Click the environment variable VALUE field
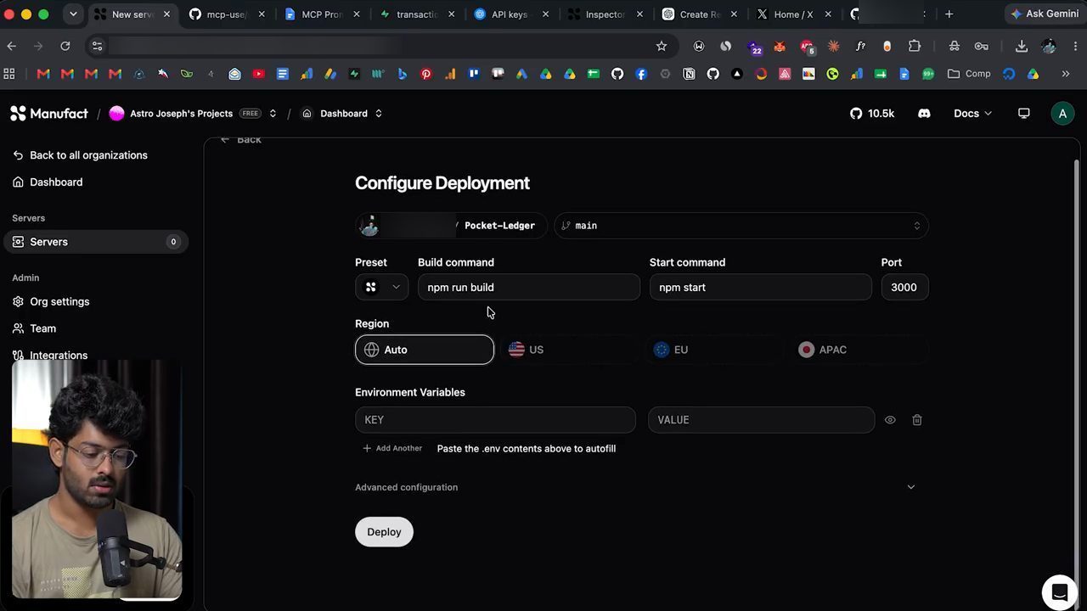Image resolution: width=1087 pixels, height=611 pixels. [x=762, y=420]
